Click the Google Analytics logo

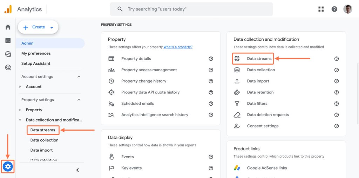(8, 9)
